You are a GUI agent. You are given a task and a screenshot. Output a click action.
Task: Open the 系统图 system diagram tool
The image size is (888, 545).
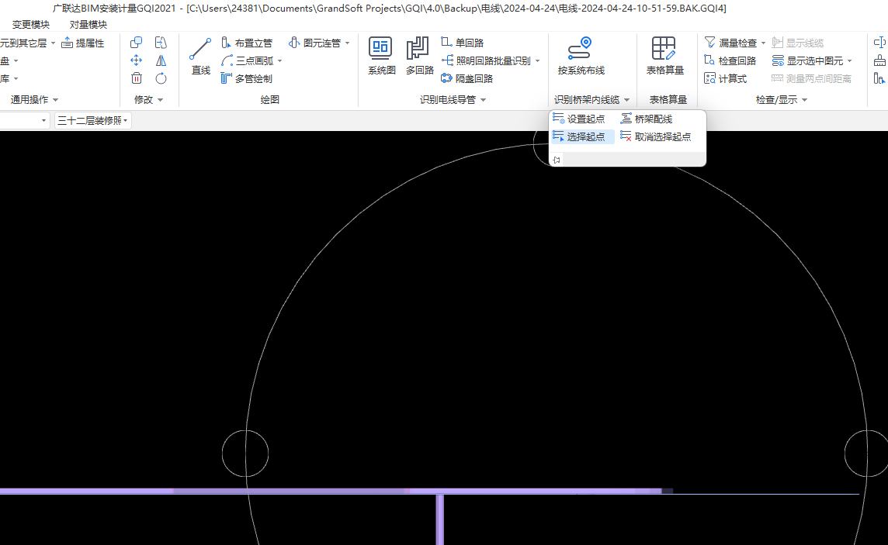[381, 57]
